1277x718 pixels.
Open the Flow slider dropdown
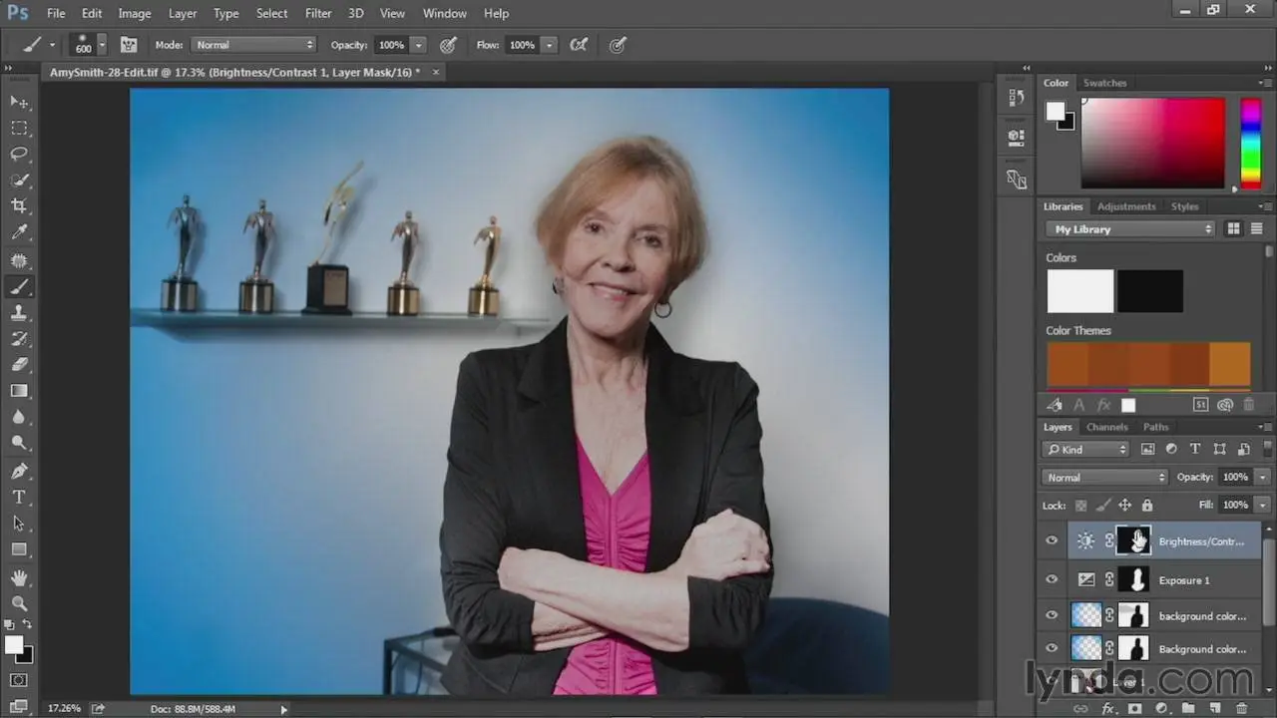(x=549, y=45)
